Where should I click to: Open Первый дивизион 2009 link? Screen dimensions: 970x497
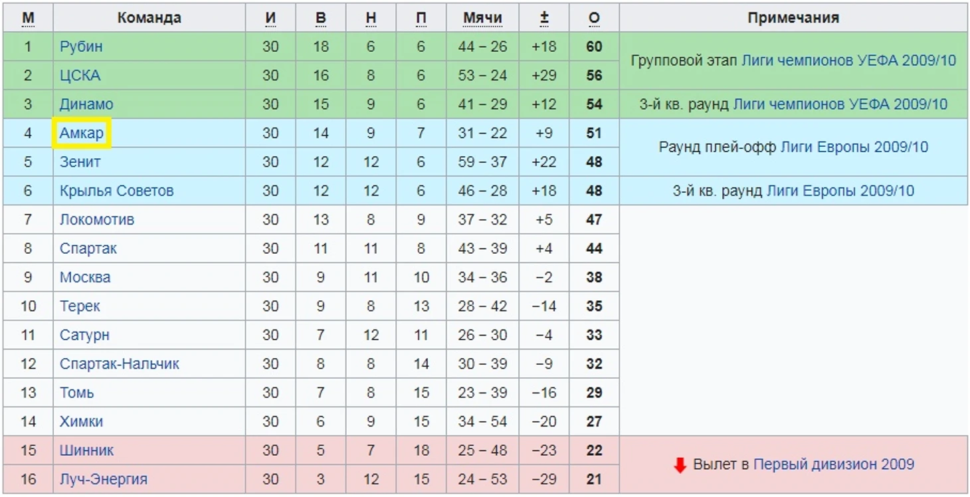pos(833,464)
